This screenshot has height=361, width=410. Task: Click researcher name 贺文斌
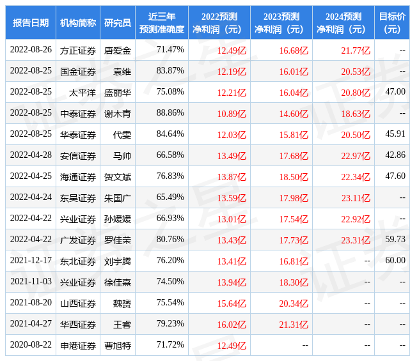(x=118, y=178)
